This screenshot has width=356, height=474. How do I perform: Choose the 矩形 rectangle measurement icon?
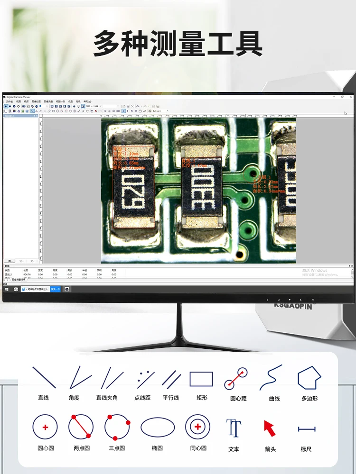coord(201,379)
